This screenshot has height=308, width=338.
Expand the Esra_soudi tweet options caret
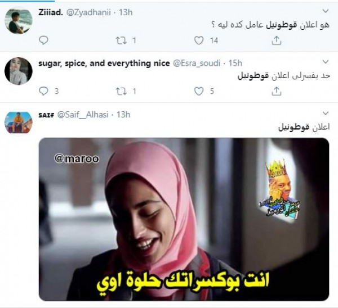(x=325, y=62)
